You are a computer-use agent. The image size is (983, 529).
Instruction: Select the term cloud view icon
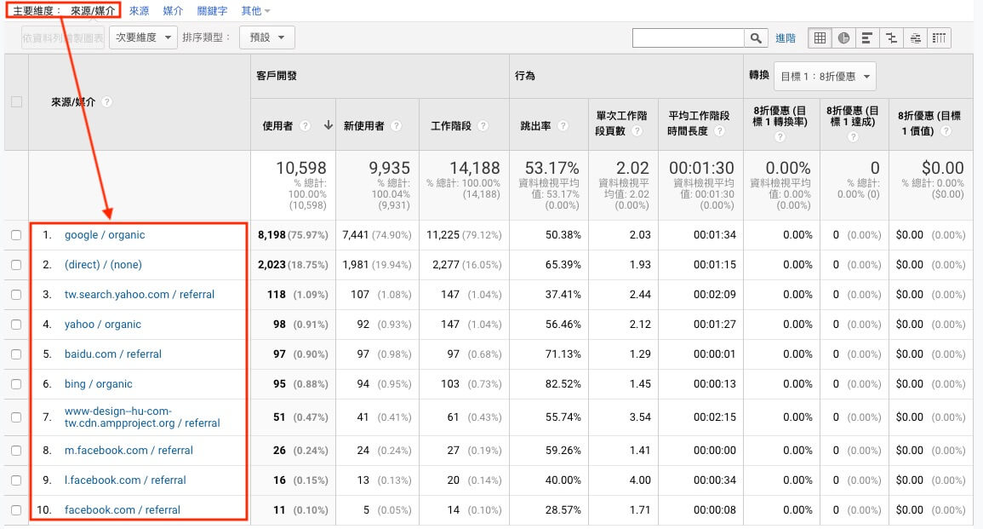(x=915, y=38)
